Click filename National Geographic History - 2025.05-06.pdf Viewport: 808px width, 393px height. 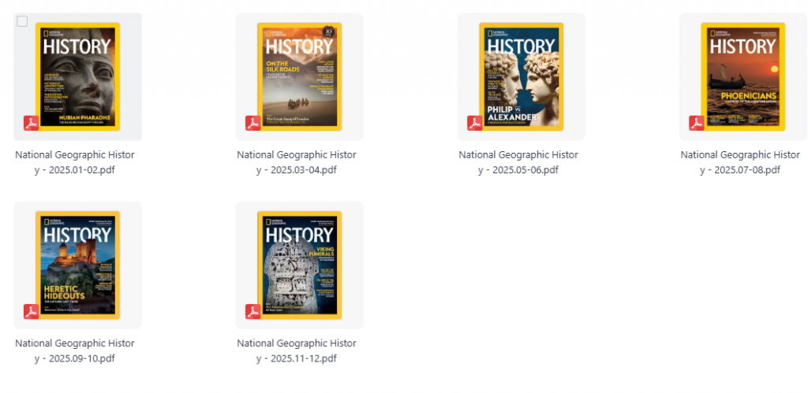click(x=518, y=162)
